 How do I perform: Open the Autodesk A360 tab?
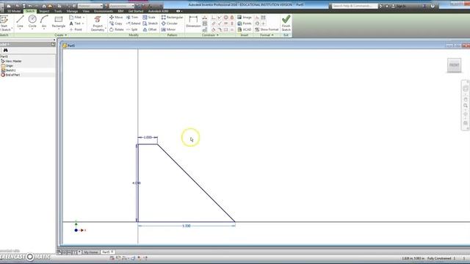click(159, 11)
